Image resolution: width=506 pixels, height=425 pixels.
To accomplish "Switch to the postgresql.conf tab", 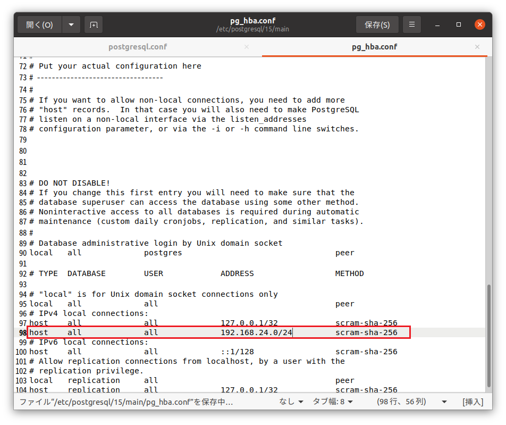I will [x=138, y=47].
